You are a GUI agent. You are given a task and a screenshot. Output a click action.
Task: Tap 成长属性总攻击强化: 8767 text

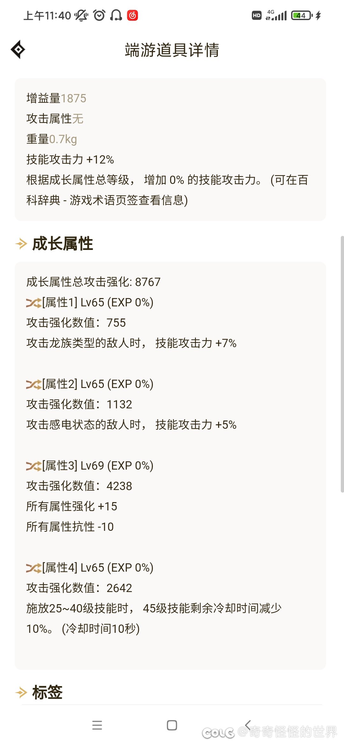click(93, 282)
